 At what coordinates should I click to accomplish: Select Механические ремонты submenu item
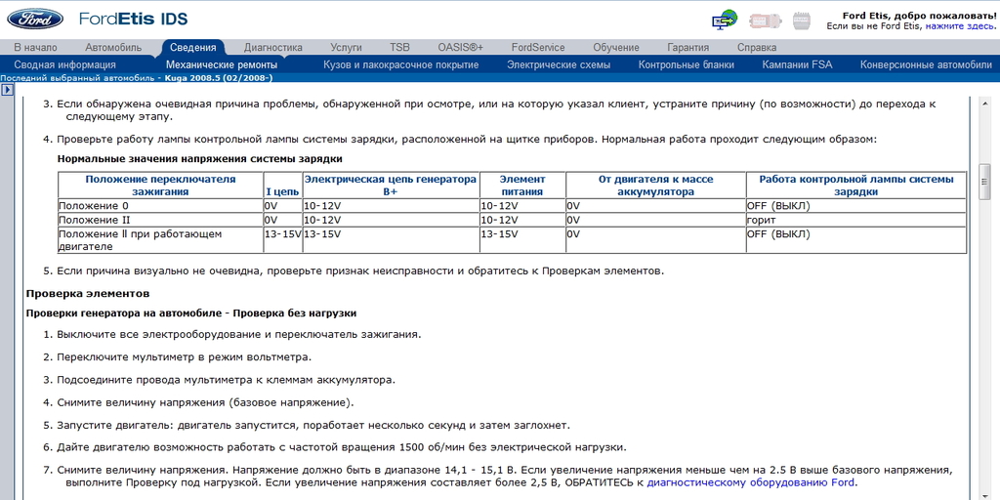click(222, 64)
